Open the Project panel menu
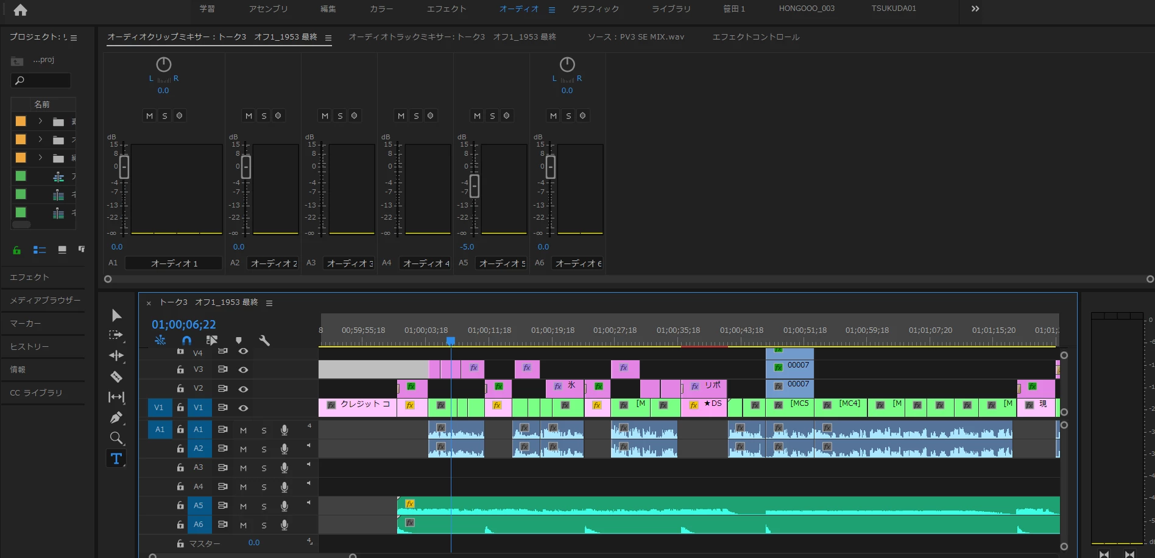The width and height of the screenshot is (1155, 558). 74,38
